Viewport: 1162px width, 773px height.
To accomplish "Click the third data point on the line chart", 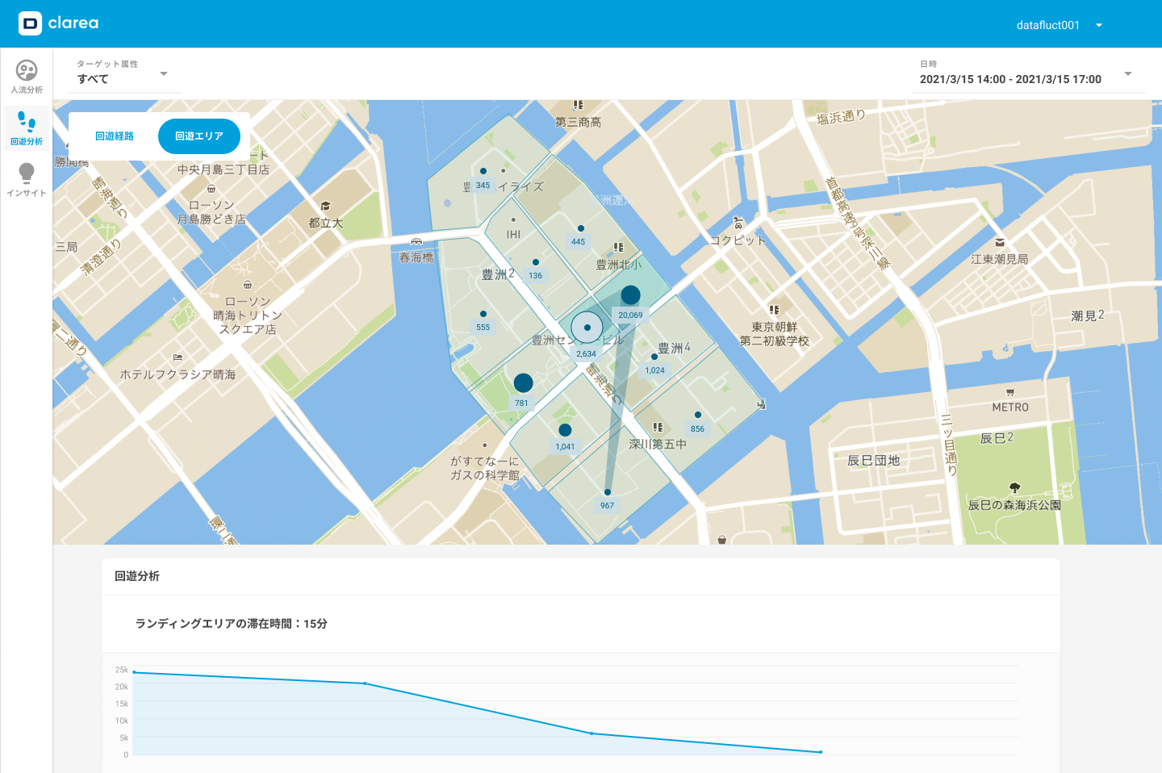I will pyautogui.click(x=591, y=733).
